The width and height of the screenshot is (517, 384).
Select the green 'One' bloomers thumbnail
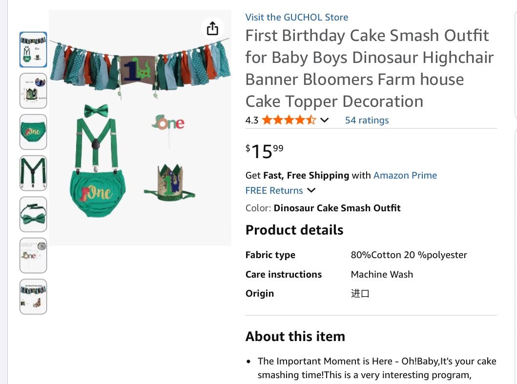click(x=33, y=132)
